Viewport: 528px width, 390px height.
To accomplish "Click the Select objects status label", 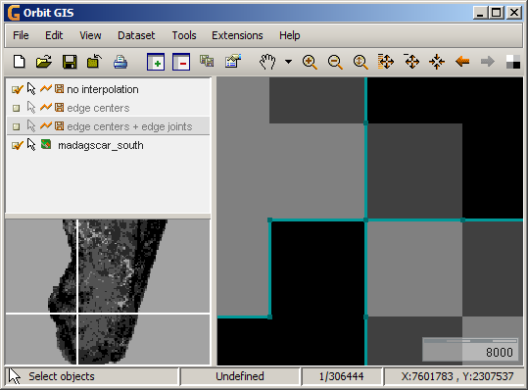I will [62, 376].
